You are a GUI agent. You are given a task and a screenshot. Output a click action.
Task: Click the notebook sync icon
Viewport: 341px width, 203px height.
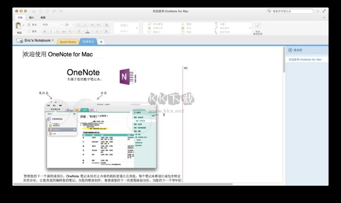(20, 41)
